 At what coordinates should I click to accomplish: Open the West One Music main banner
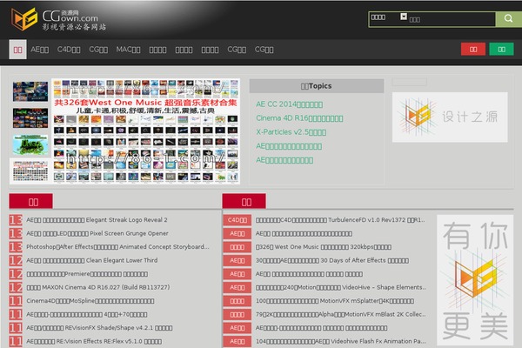pyautogui.click(x=146, y=131)
